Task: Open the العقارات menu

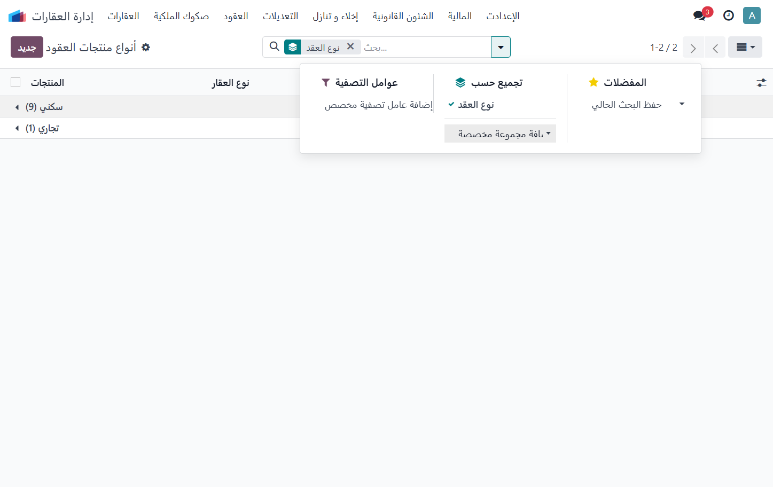Action: 123,16
